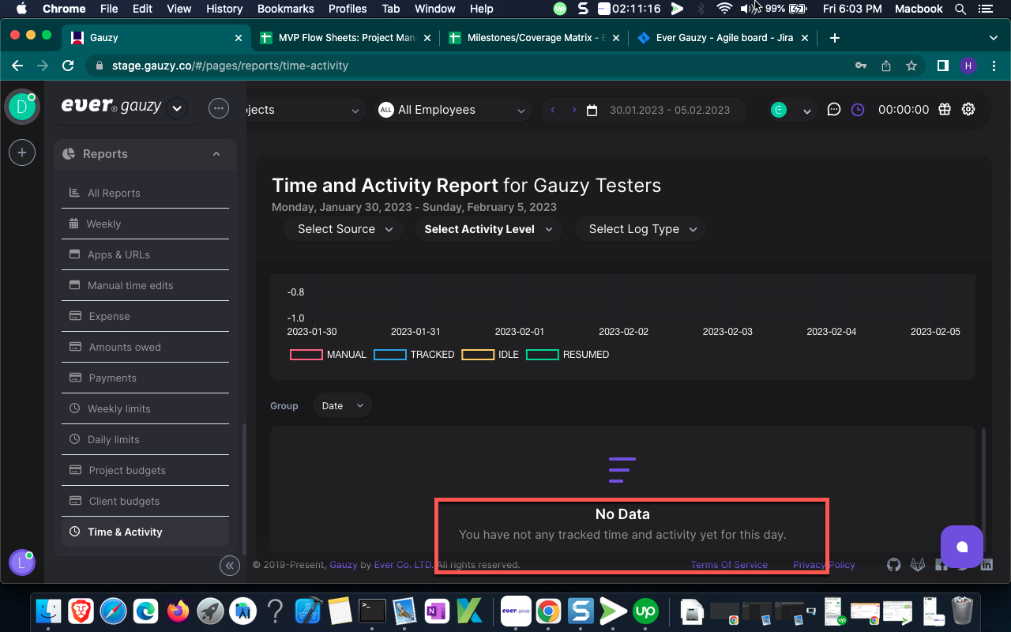Open the GitLab footer icon

(x=918, y=565)
